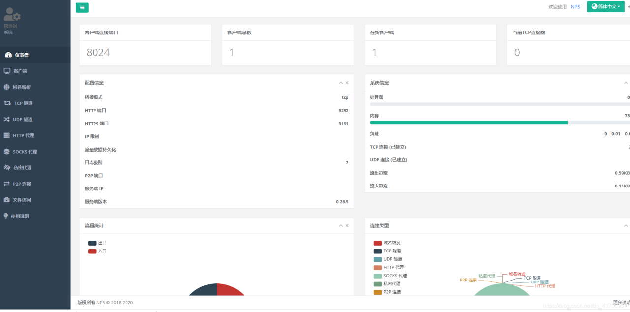
Task: Click the monitor icon beside 客户端
Action: tap(7, 71)
